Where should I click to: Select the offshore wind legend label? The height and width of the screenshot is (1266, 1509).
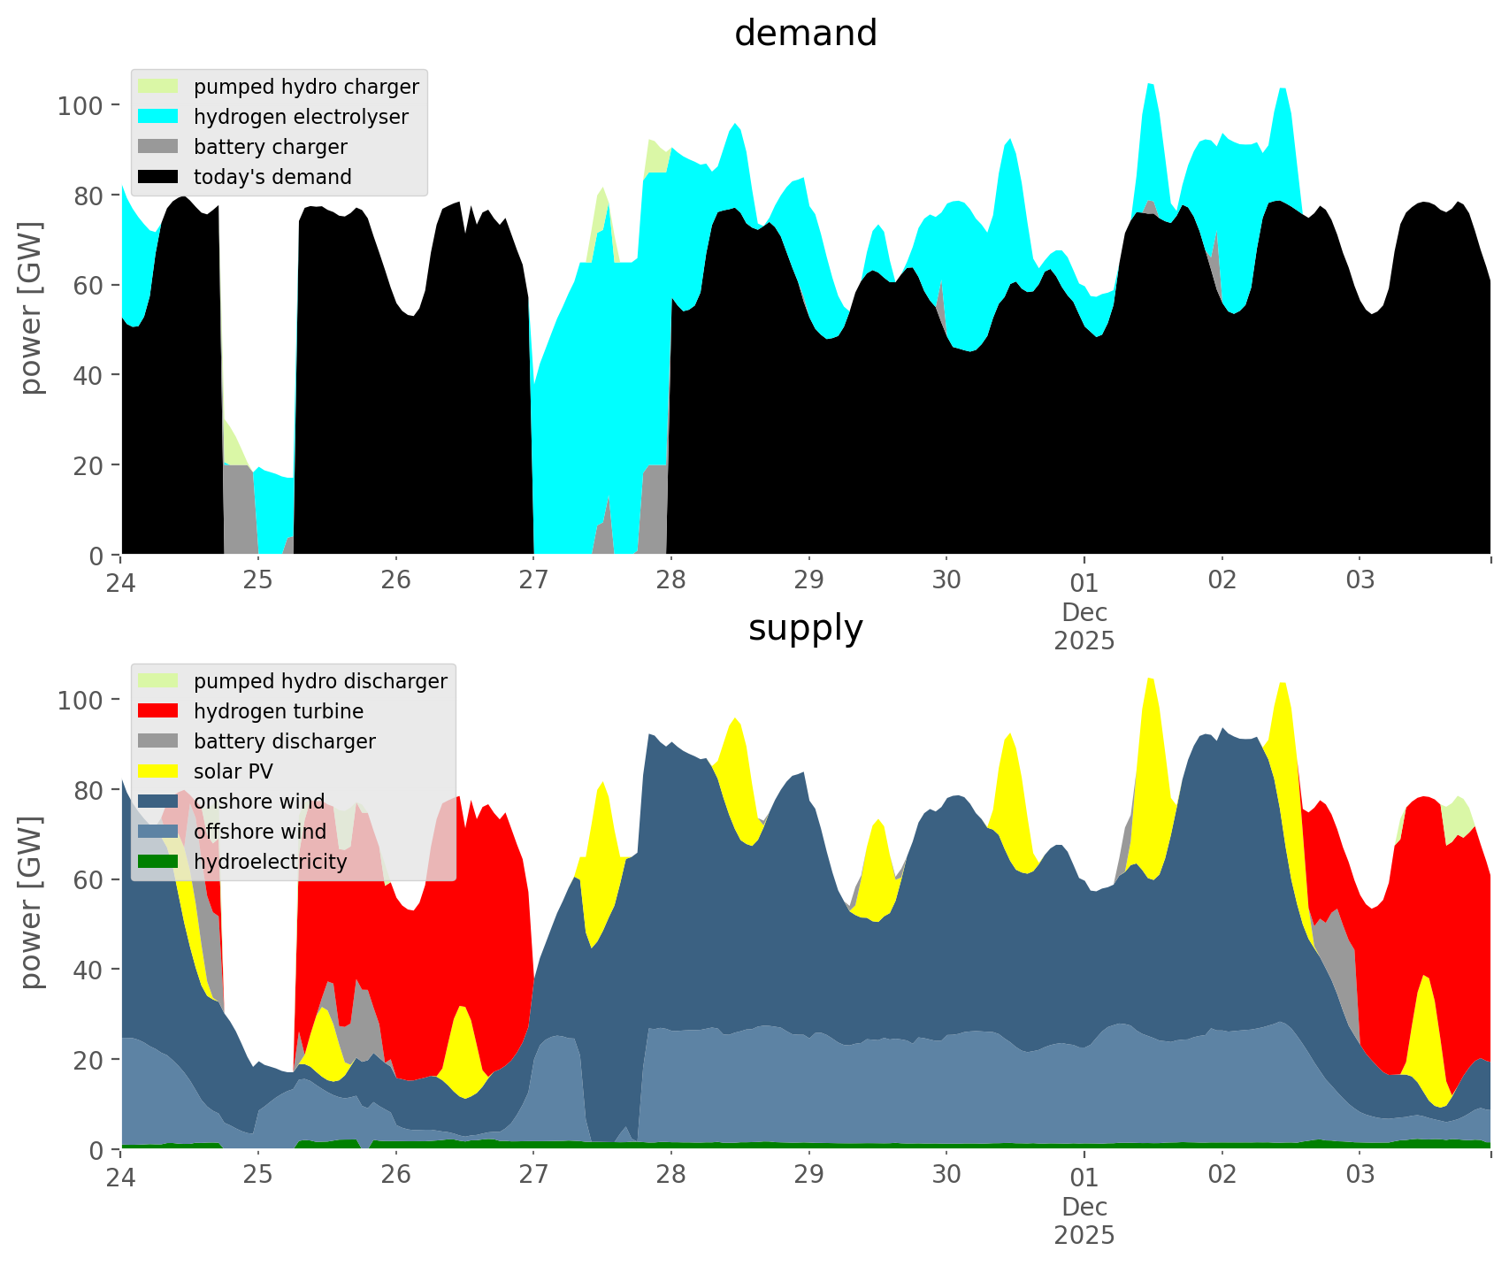pyautogui.click(x=259, y=832)
